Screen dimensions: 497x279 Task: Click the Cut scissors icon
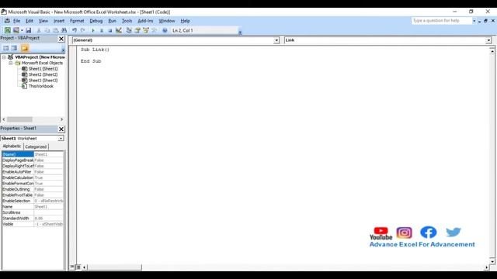39,30
